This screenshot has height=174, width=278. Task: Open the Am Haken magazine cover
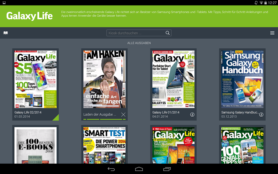click(105, 79)
